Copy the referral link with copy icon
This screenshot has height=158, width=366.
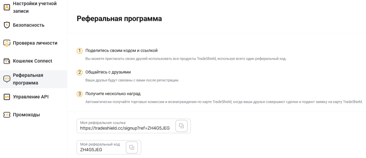[182, 126]
